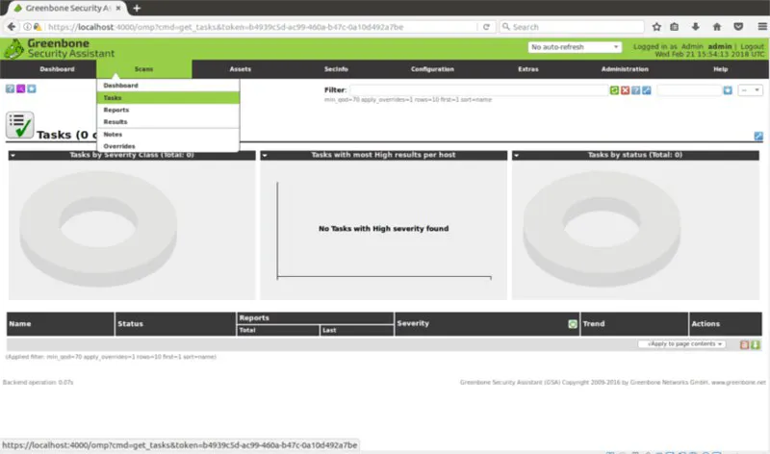Sort by the Name column header

point(20,324)
